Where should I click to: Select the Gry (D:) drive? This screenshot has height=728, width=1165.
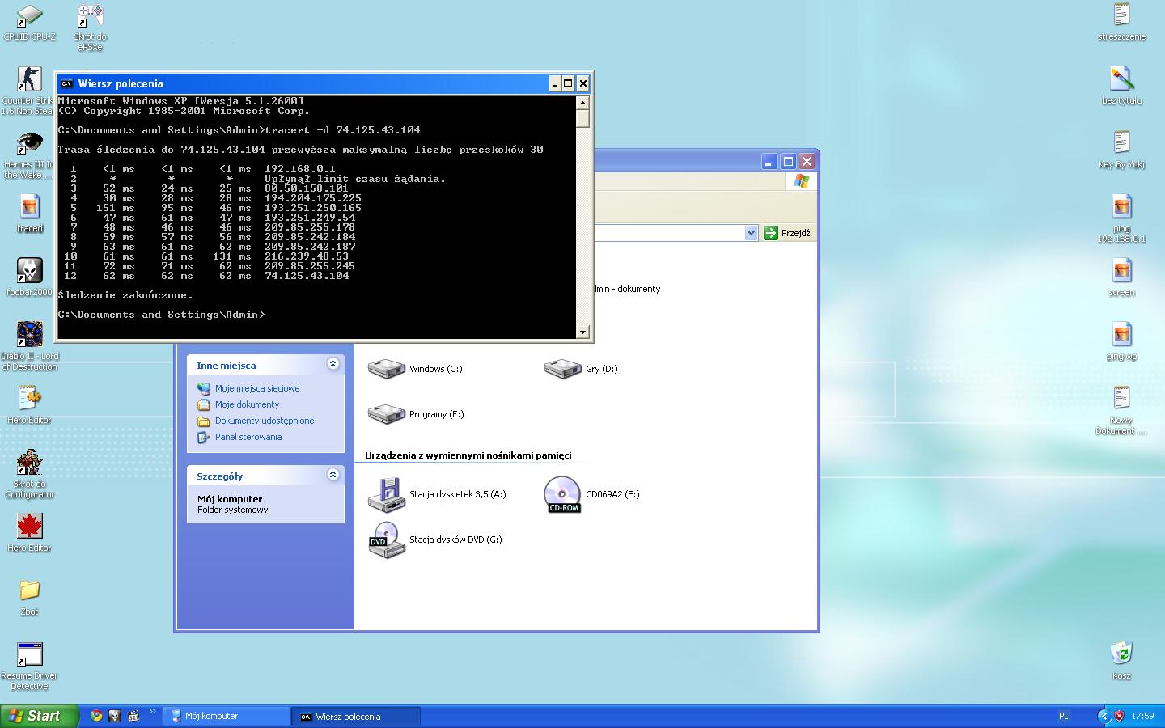[581, 369]
